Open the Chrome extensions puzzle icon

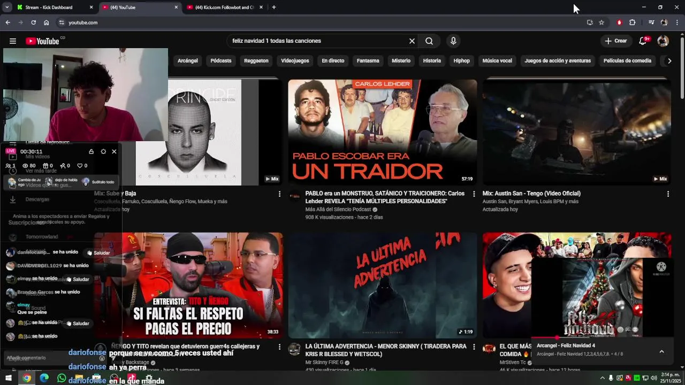[x=632, y=22]
